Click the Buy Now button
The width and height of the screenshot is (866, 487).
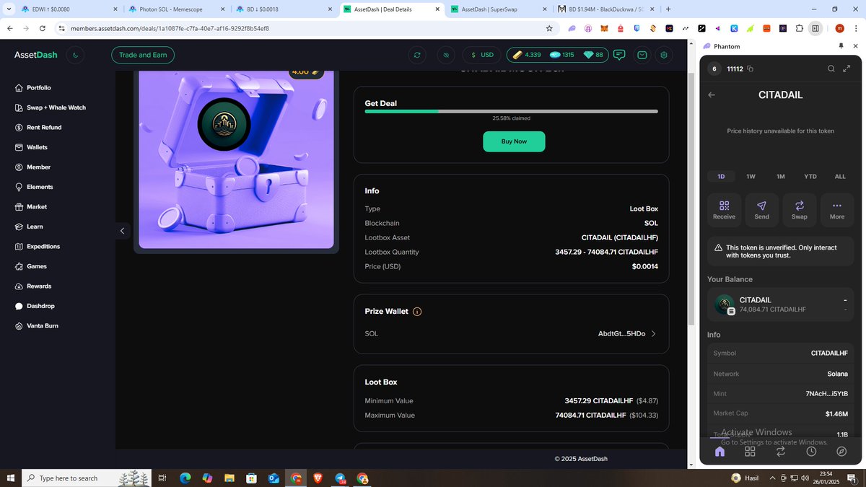[514, 141]
